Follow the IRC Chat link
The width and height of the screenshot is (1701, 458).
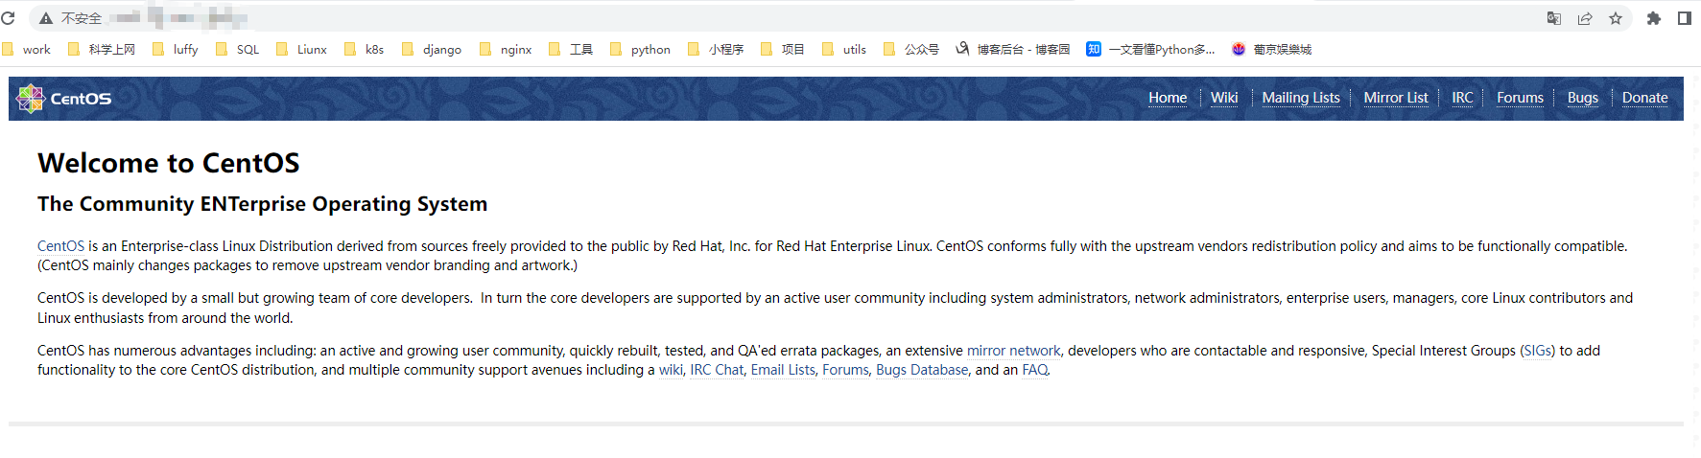717,370
